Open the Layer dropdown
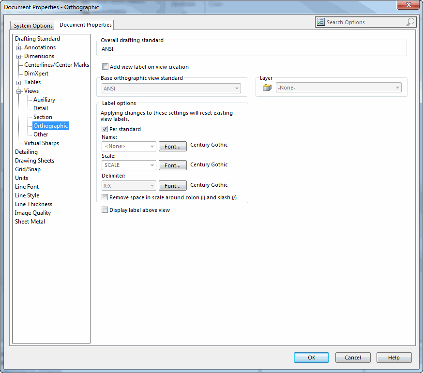This screenshot has height=373, width=423. pos(339,88)
